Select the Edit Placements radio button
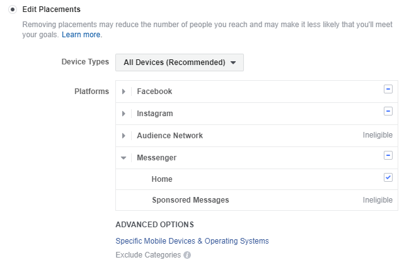The width and height of the screenshot is (409, 279). click(12, 9)
